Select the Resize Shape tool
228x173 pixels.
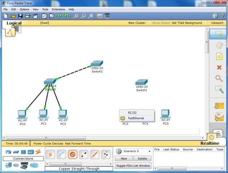coord(219,89)
